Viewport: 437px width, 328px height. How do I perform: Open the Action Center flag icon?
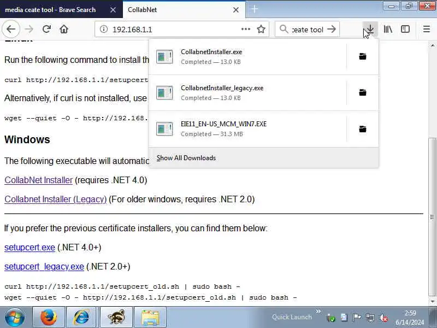click(x=357, y=318)
